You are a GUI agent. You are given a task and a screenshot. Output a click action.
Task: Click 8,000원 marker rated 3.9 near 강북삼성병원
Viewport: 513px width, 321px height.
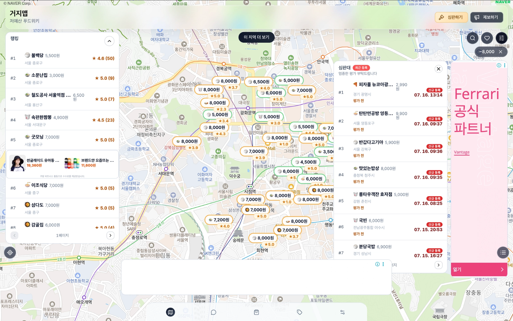tap(187, 141)
